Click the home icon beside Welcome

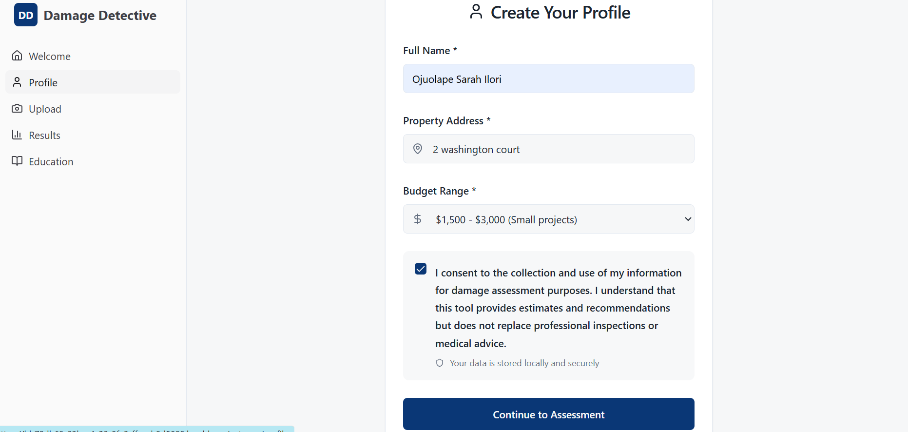(x=17, y=56)
